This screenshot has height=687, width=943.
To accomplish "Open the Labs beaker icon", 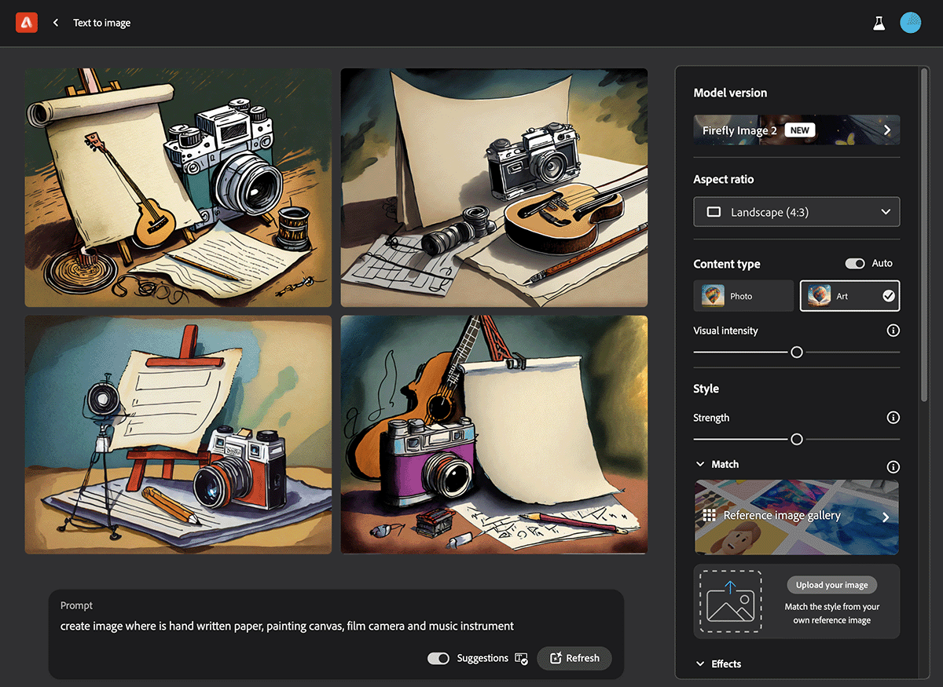I will click(879, 23).
